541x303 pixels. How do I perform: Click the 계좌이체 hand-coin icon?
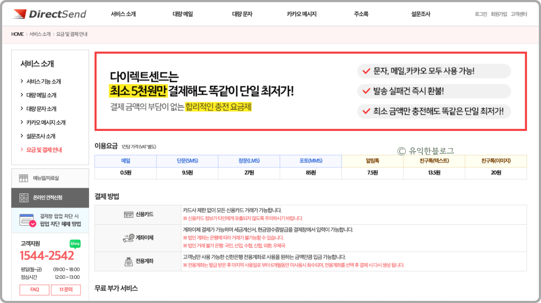point(128,238)
